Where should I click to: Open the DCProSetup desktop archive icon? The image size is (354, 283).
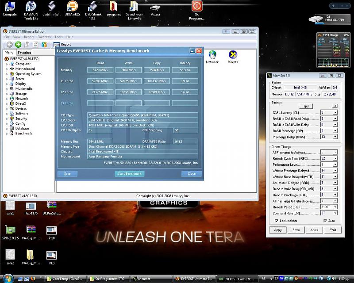[x=52, y=208]
